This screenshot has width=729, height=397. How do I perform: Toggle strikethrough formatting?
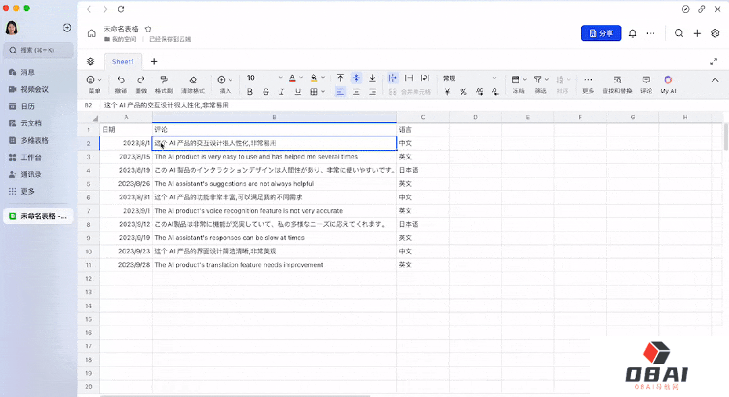pyautogui.click(x=265, y=92)
